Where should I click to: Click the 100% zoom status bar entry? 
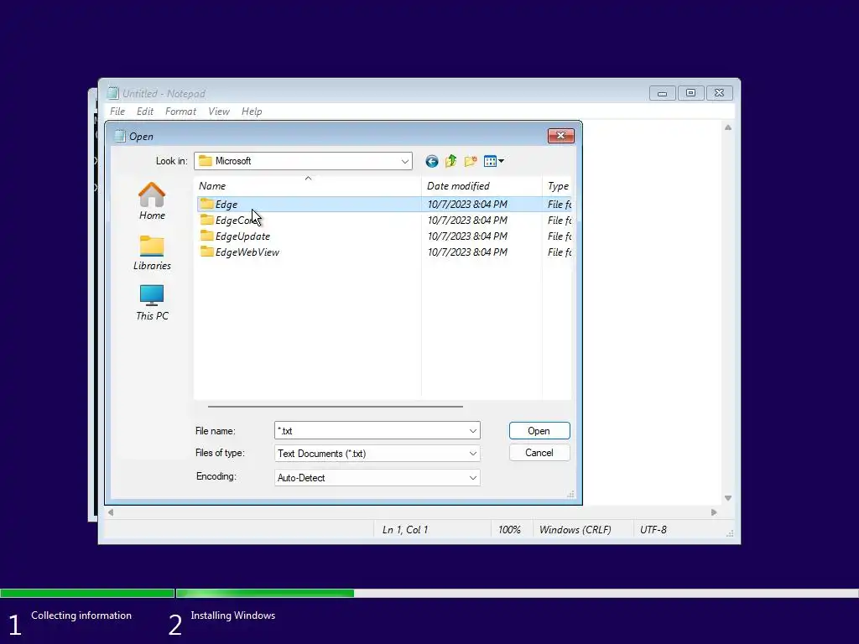click(x=509, y=530)
